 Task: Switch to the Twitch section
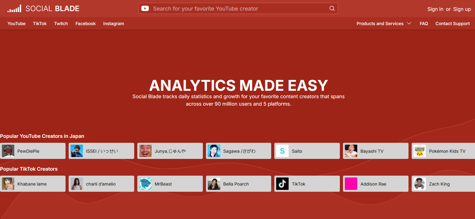pos(61,24)
